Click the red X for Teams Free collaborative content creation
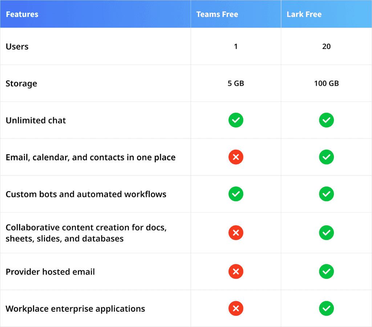The height and width of the screenshot is (327, 372). (x=236, y=233)
